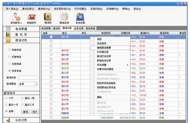Open the 电脑拨号 red telephone dialer icon

click(x=32, y=17)
